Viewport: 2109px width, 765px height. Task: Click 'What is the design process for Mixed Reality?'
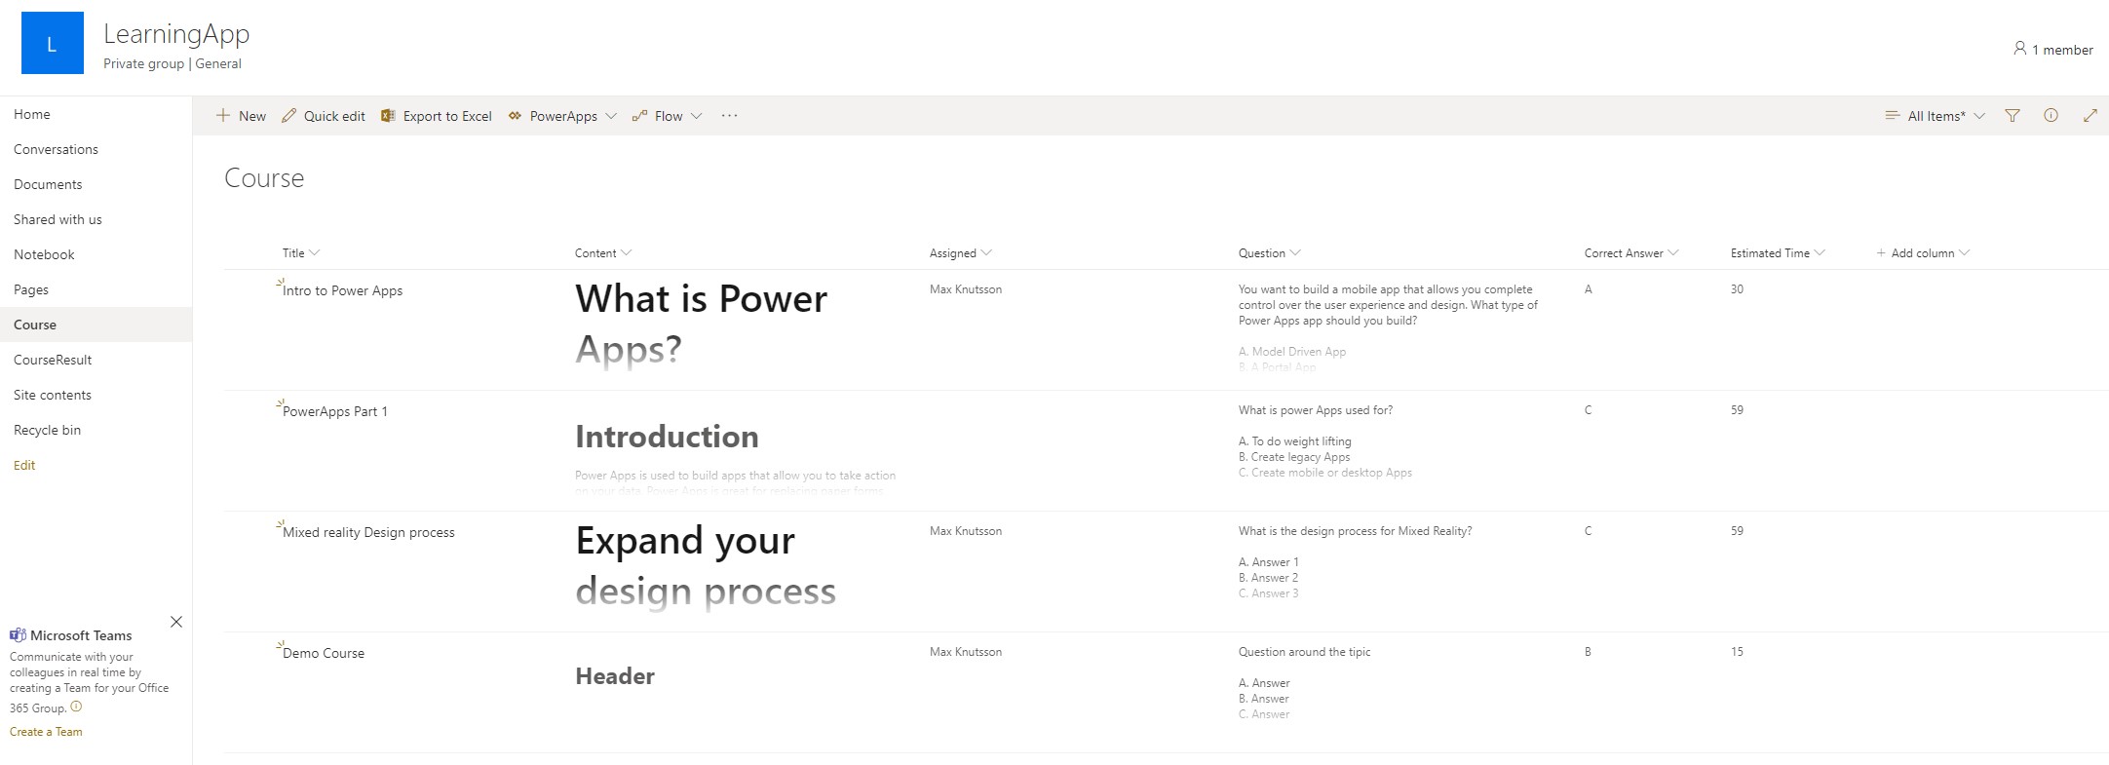[1355, 531]
